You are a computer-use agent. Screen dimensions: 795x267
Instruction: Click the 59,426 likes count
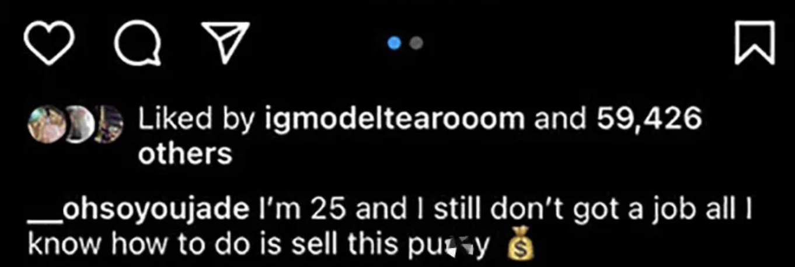(648, 120)
